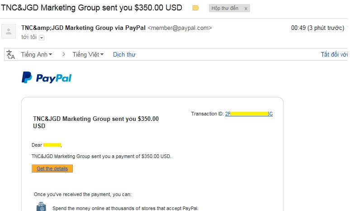350x211 pixels.
Task: Click the shopping bag icon
Action: [x=41, y=207]
